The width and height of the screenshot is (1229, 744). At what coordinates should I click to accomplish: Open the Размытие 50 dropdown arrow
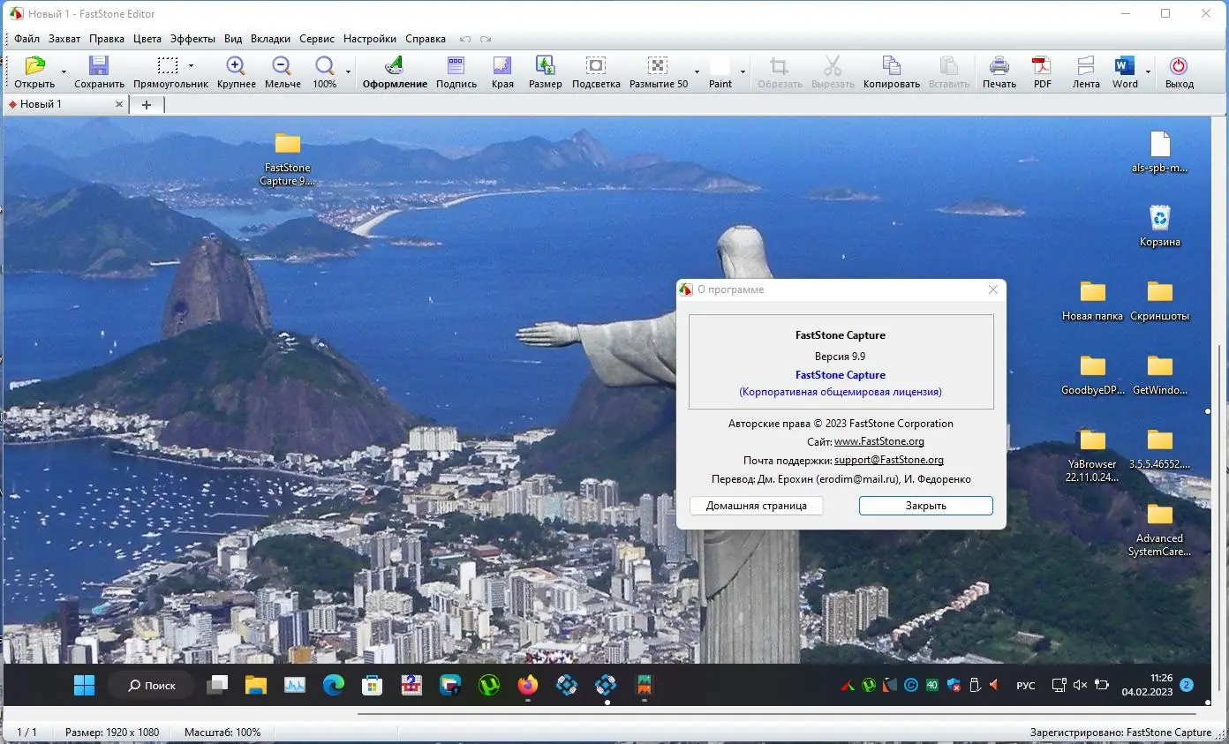point(697,71)
